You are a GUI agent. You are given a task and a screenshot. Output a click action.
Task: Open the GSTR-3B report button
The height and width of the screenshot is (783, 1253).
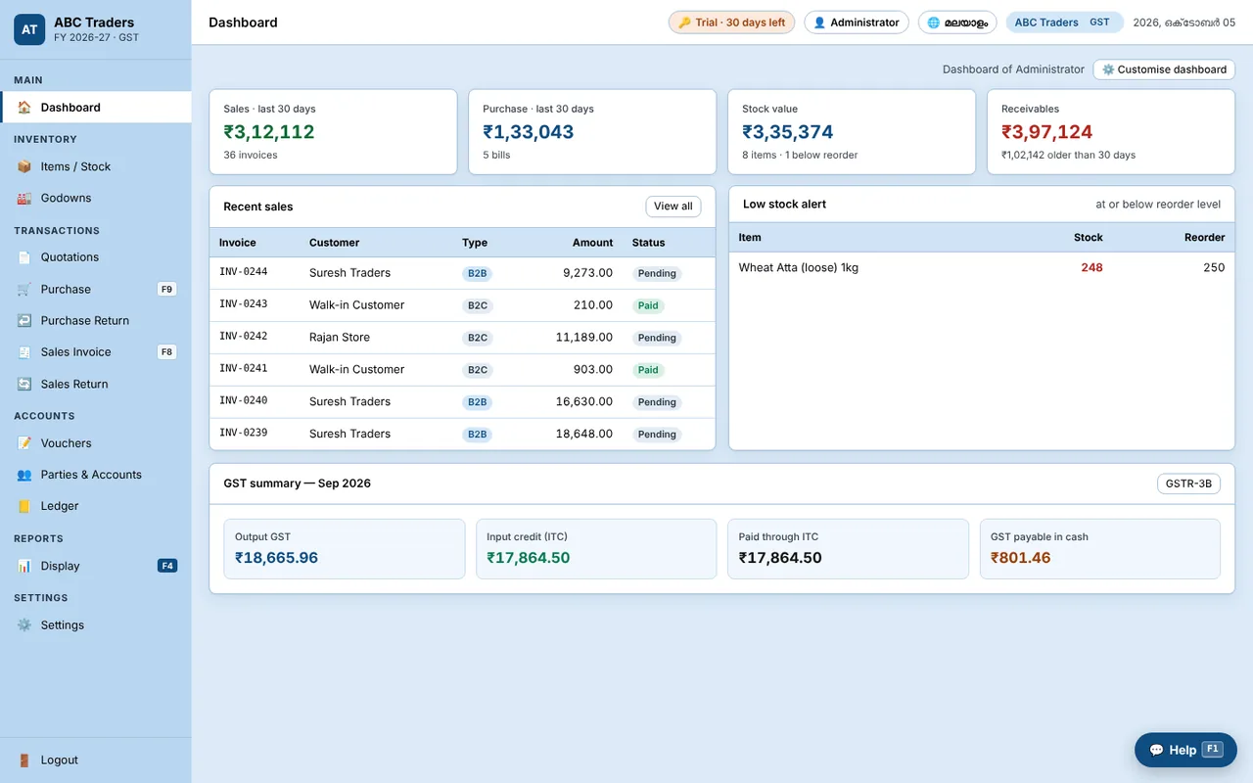pyautogui.click(x=1189, y=484)
